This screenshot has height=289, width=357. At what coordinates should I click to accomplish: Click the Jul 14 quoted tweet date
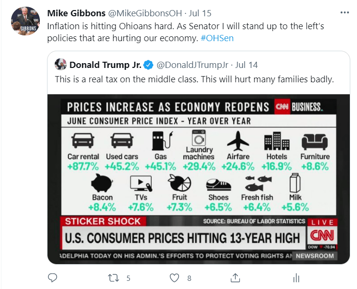246,65
